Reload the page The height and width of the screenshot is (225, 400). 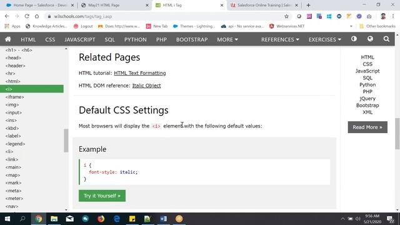[x=27, y=16]
